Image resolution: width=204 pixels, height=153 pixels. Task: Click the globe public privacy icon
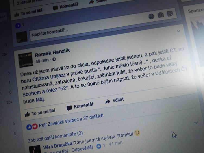54,59
